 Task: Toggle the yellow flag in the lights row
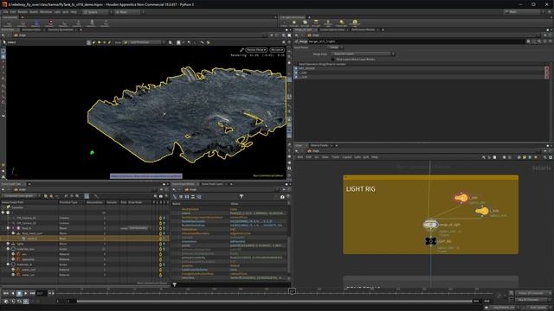pyautogui.click(x=160, y=244)
